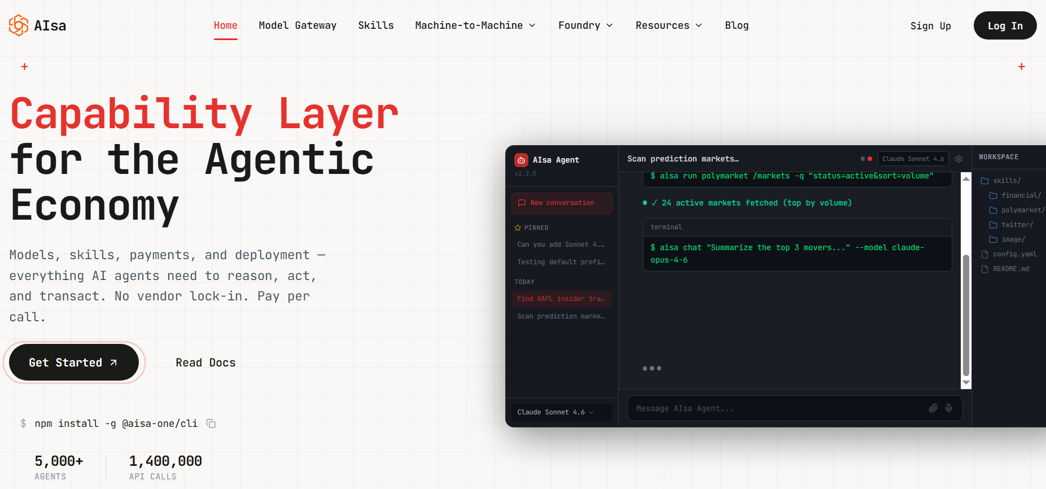The width and height of the screenshot is (1046, 489).
Task: Copy the npm install command
Action: [211, 423]
